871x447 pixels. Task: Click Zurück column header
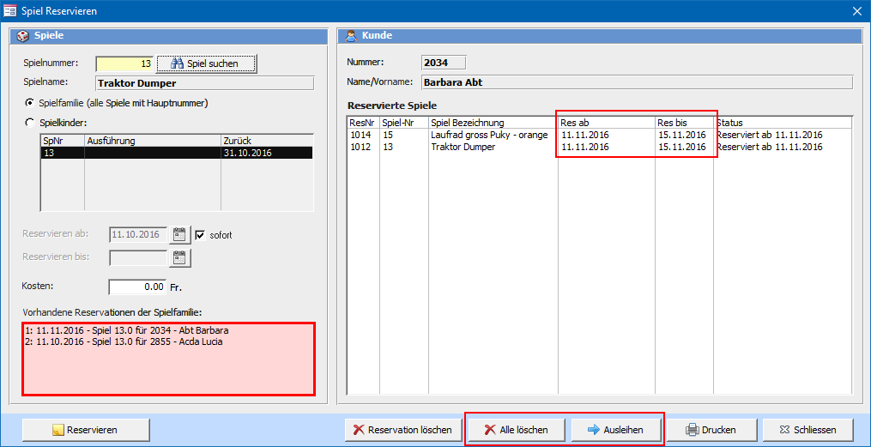(267, 141)
